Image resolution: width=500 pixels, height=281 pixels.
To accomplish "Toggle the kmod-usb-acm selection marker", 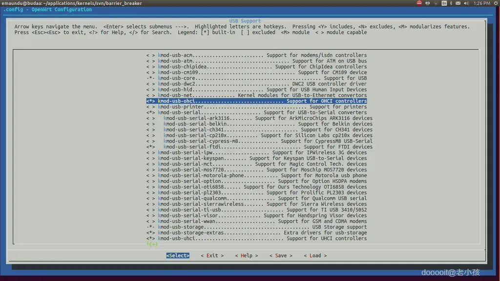I will [x=150, y=56].
